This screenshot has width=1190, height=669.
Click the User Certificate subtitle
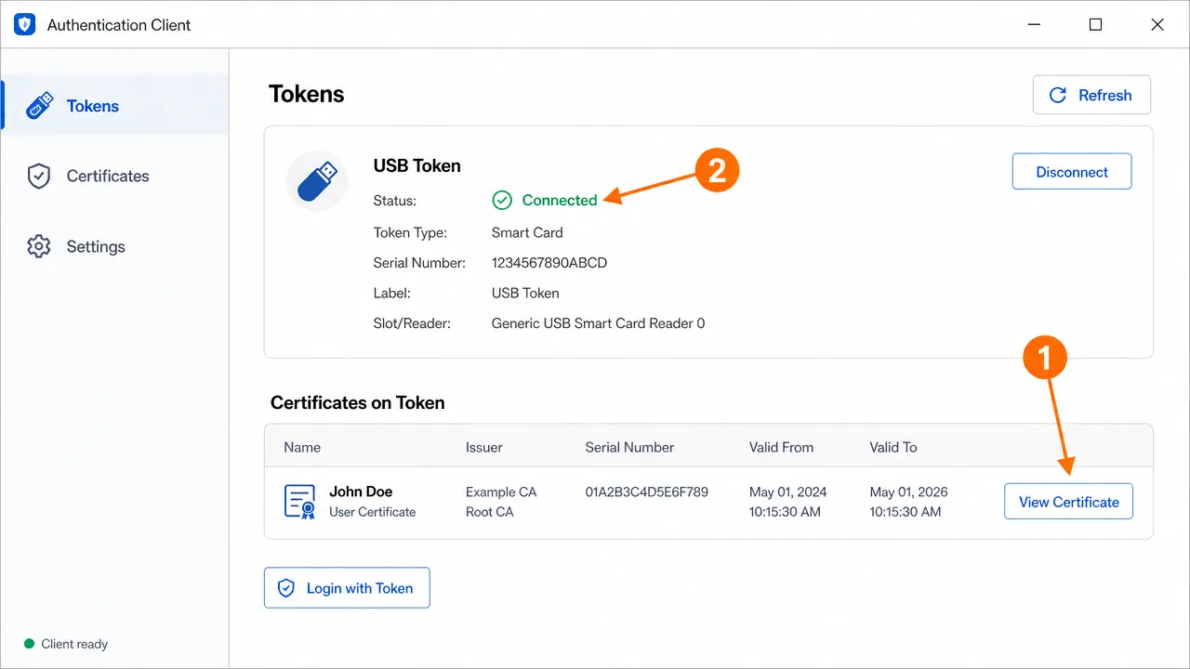(x=372, y=512)
